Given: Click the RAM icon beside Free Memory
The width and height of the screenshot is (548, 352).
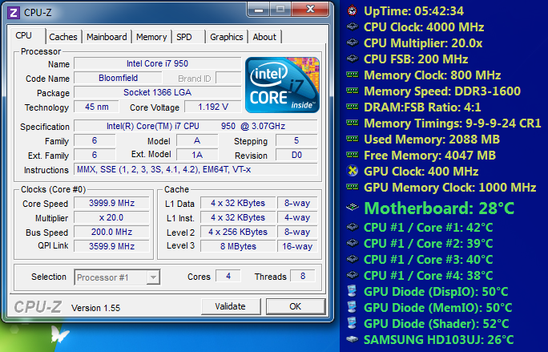Looking at the screenshot, I should click(x=353, y=155).
